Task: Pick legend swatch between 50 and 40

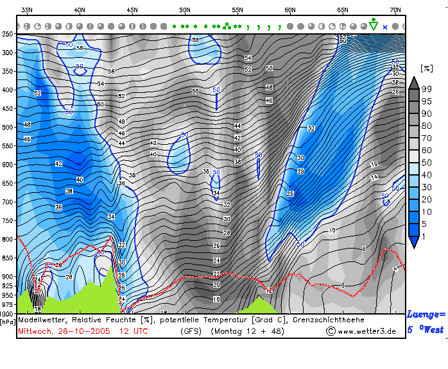Action: (x=414, y=169)
